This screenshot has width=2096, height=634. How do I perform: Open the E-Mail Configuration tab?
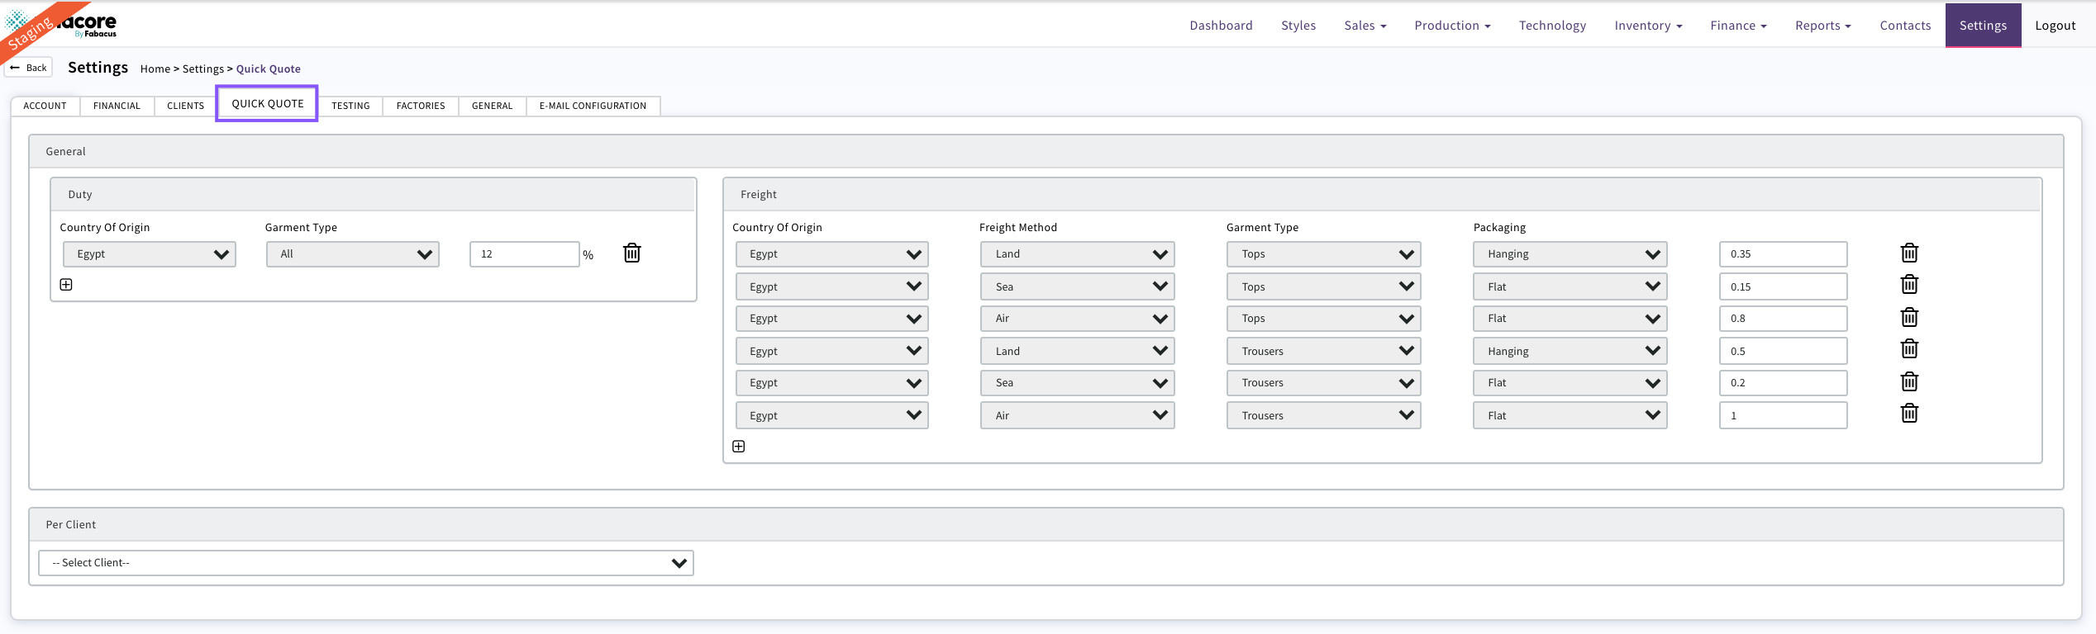593,106
